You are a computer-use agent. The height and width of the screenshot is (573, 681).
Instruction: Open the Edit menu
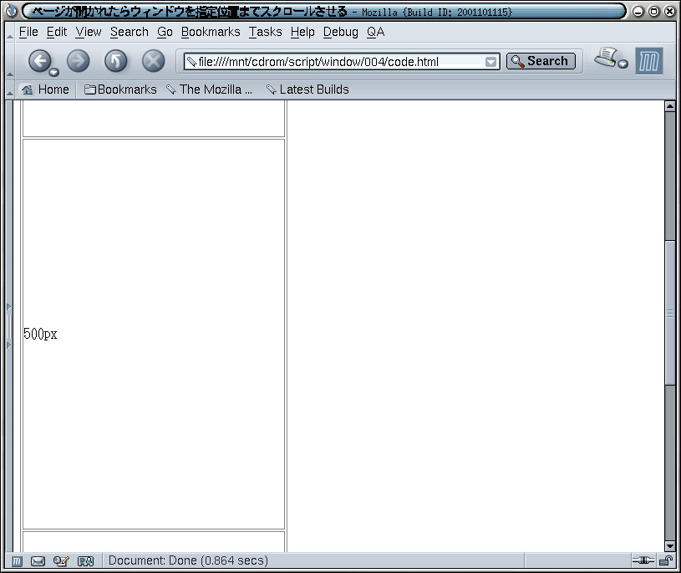click(x=57, y=32)
